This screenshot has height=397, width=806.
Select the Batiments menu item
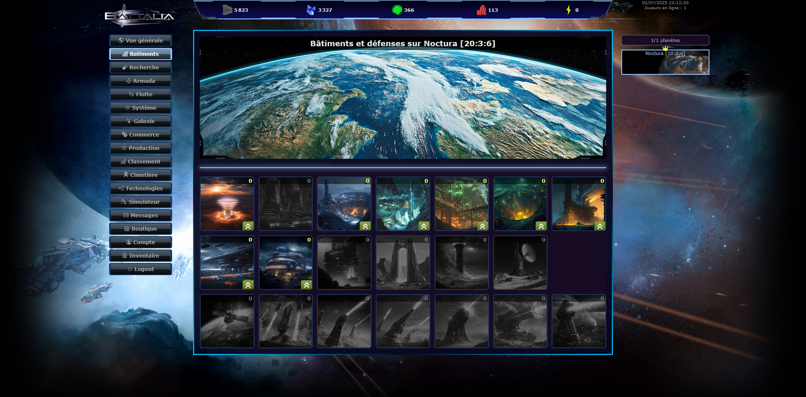(141, 54)
